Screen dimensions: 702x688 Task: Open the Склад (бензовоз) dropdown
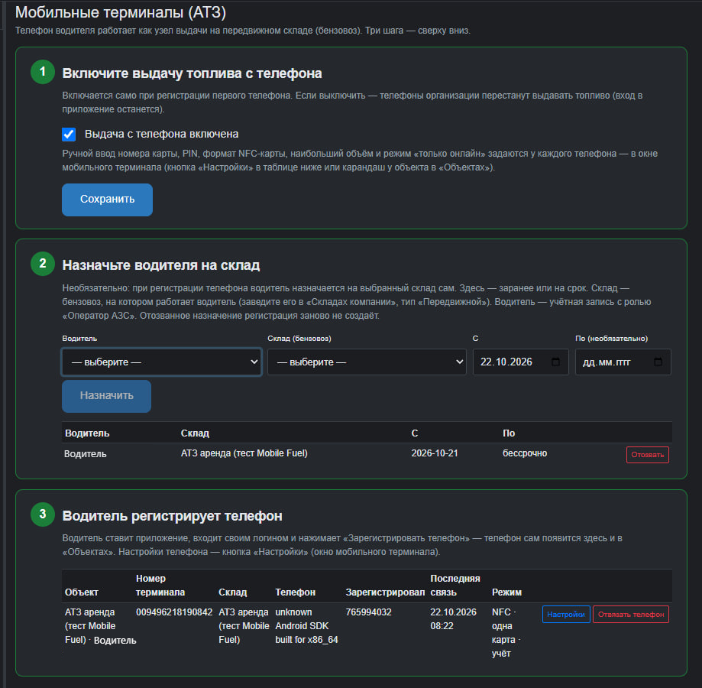point(367,362)
